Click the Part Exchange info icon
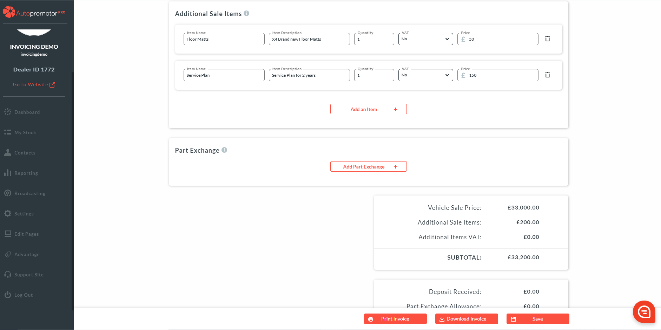The width and height of the screenshot is (661, 330). coord(224,150)
